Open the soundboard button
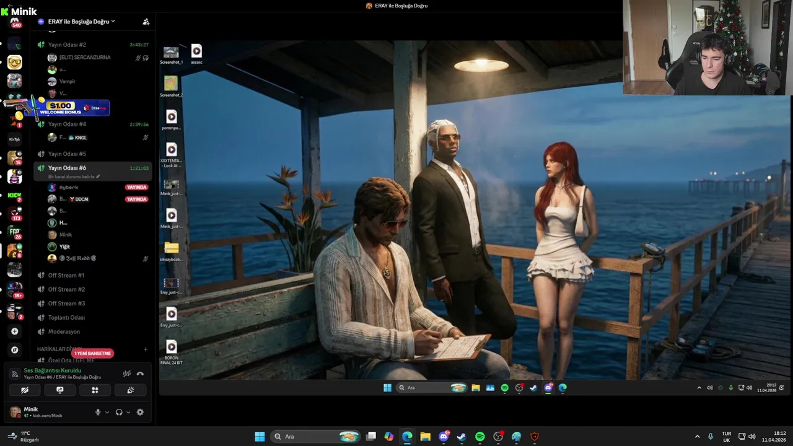This screenshot has height=446, width=793. [x=130, y=390]
